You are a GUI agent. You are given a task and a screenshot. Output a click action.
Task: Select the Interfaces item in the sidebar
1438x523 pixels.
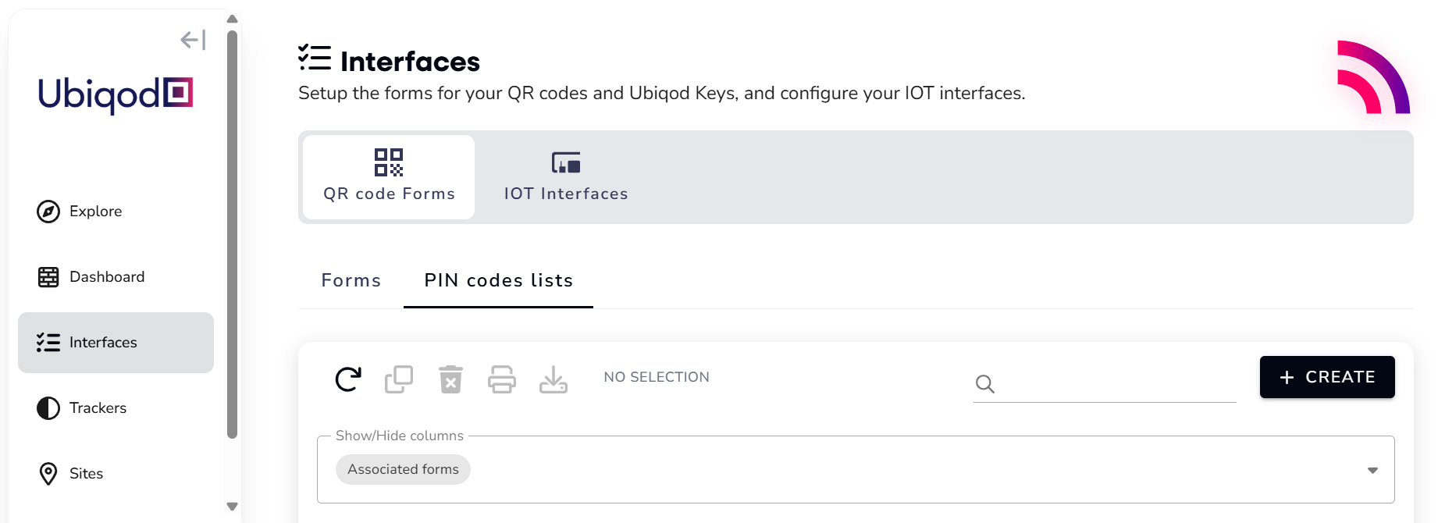[x=103, y=342]
